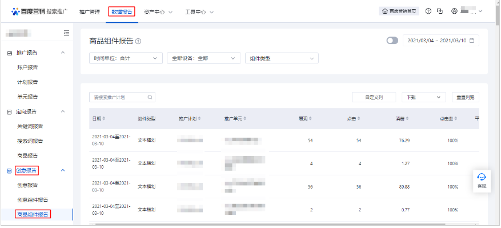This screenshot has width=501, height=228.
Task: Sort by 推广计划 column sort icon
Action: [199, 118]
